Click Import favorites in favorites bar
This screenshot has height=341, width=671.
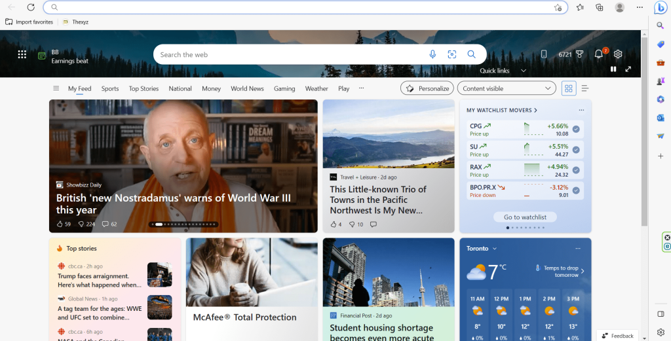pyautogui.click(x=29, y=22)
